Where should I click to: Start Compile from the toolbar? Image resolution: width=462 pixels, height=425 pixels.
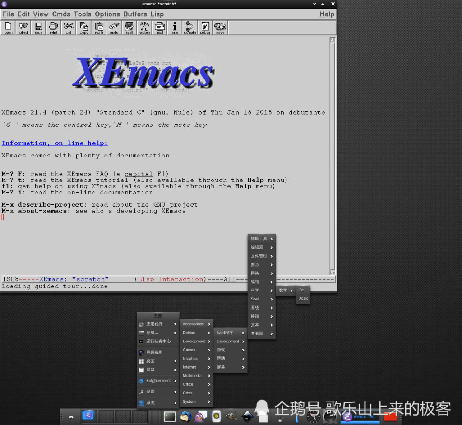click(190, 28)
